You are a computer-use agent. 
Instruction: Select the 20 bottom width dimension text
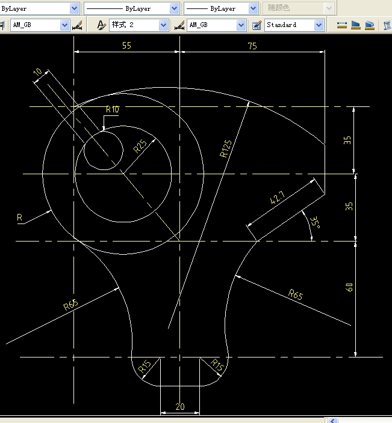pyautogui.click(x=180, y=407)
